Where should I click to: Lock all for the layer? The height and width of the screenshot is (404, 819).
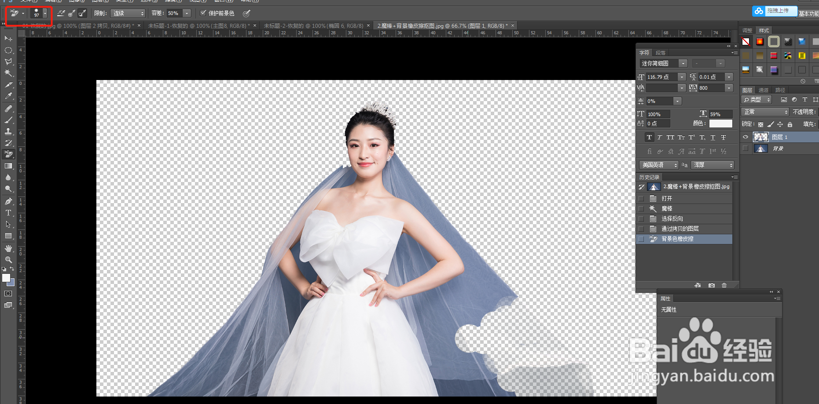pos(790,124)
